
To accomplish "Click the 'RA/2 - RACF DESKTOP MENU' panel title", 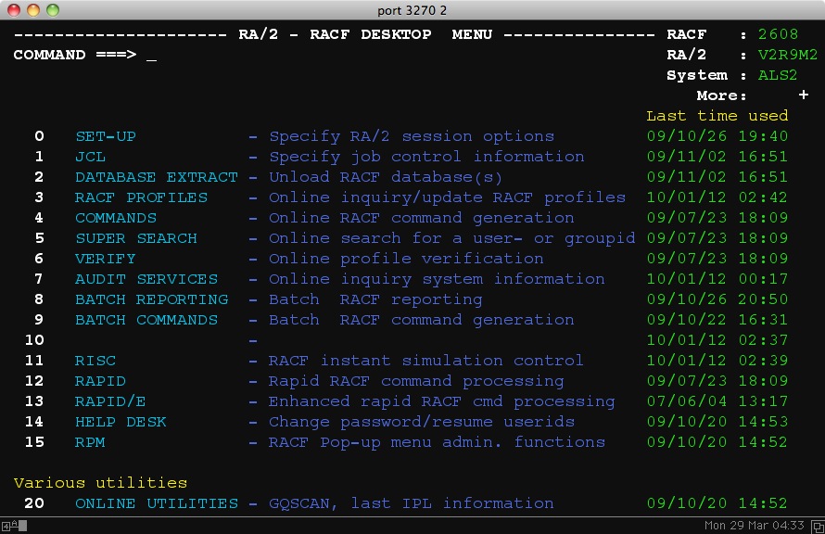I will (365, 34).
